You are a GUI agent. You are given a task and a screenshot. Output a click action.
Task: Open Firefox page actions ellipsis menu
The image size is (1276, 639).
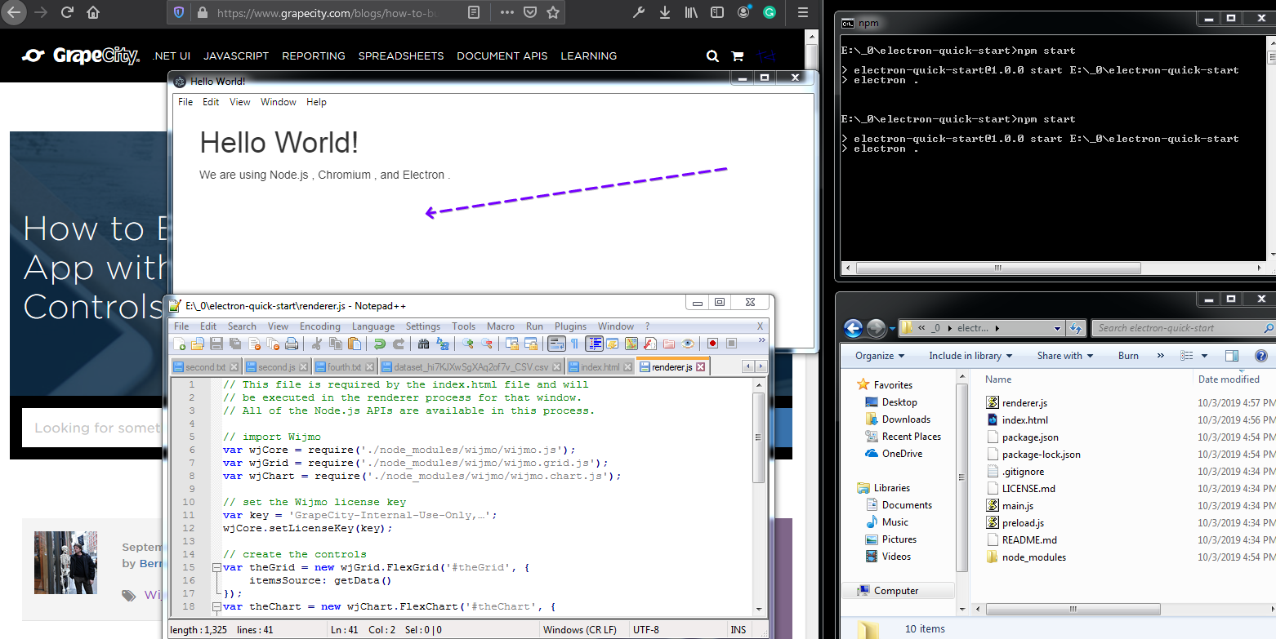tap(506, 12)
